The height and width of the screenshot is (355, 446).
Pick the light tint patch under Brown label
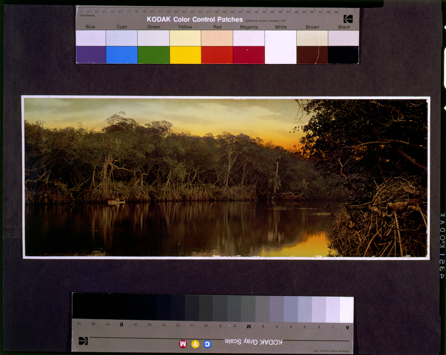tap(312, 38)
